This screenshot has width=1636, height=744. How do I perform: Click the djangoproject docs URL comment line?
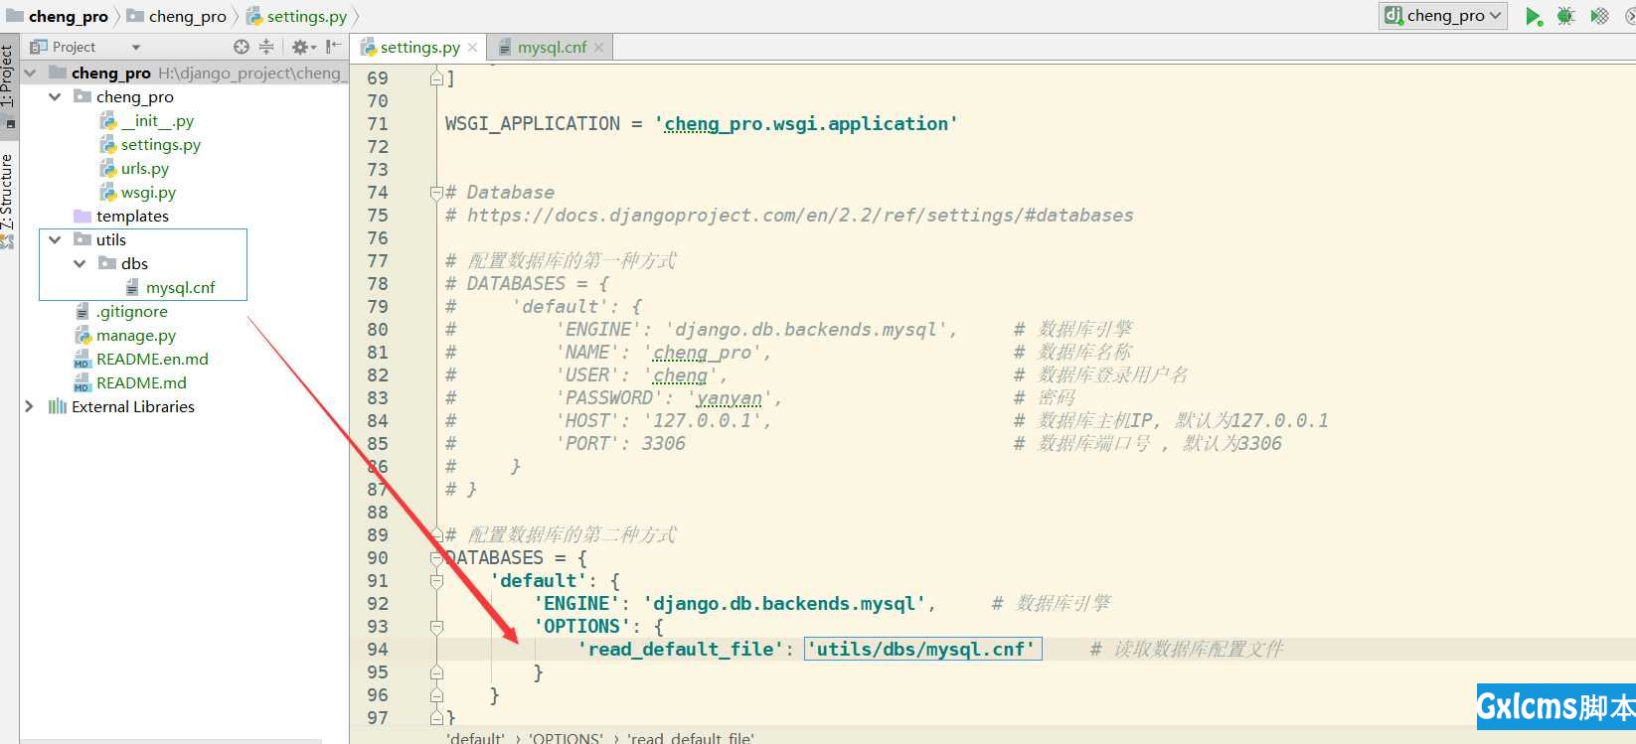789,216
